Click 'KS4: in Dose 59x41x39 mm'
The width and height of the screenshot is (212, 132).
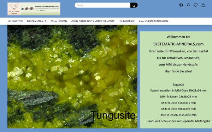point(178,109)
